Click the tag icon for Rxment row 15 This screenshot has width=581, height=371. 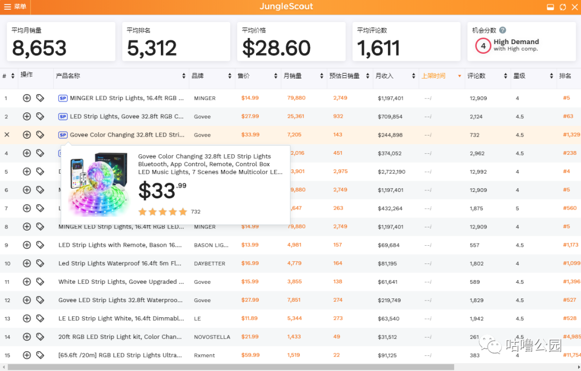40,355
